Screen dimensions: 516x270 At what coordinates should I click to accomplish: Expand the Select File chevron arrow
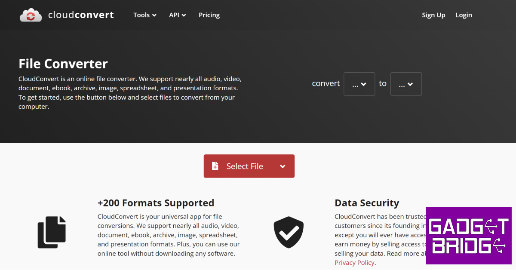(x=283, y=166)
